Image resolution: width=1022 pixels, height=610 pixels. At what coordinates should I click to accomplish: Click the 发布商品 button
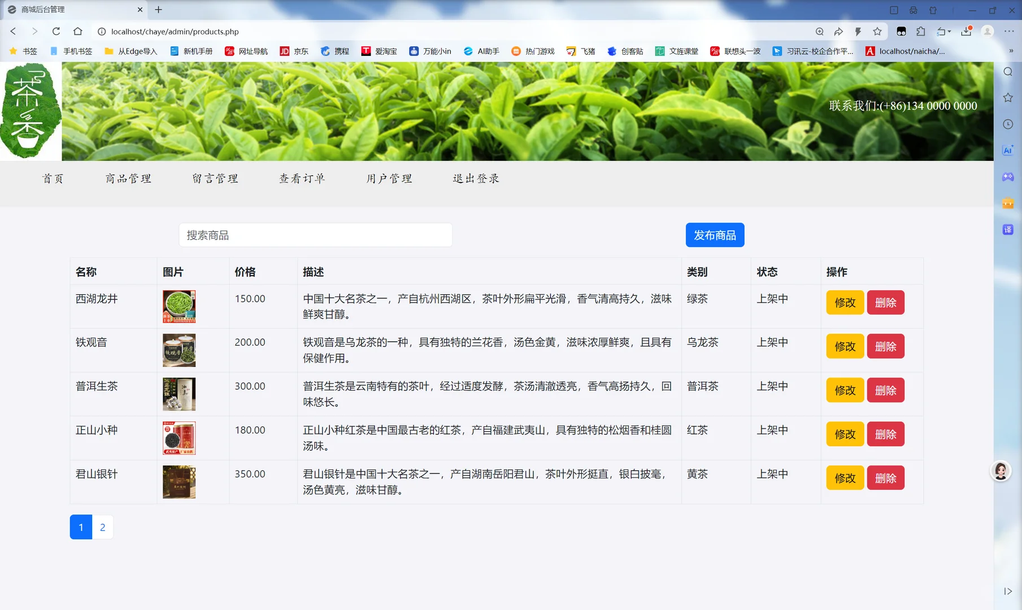[x=715, y=235]
